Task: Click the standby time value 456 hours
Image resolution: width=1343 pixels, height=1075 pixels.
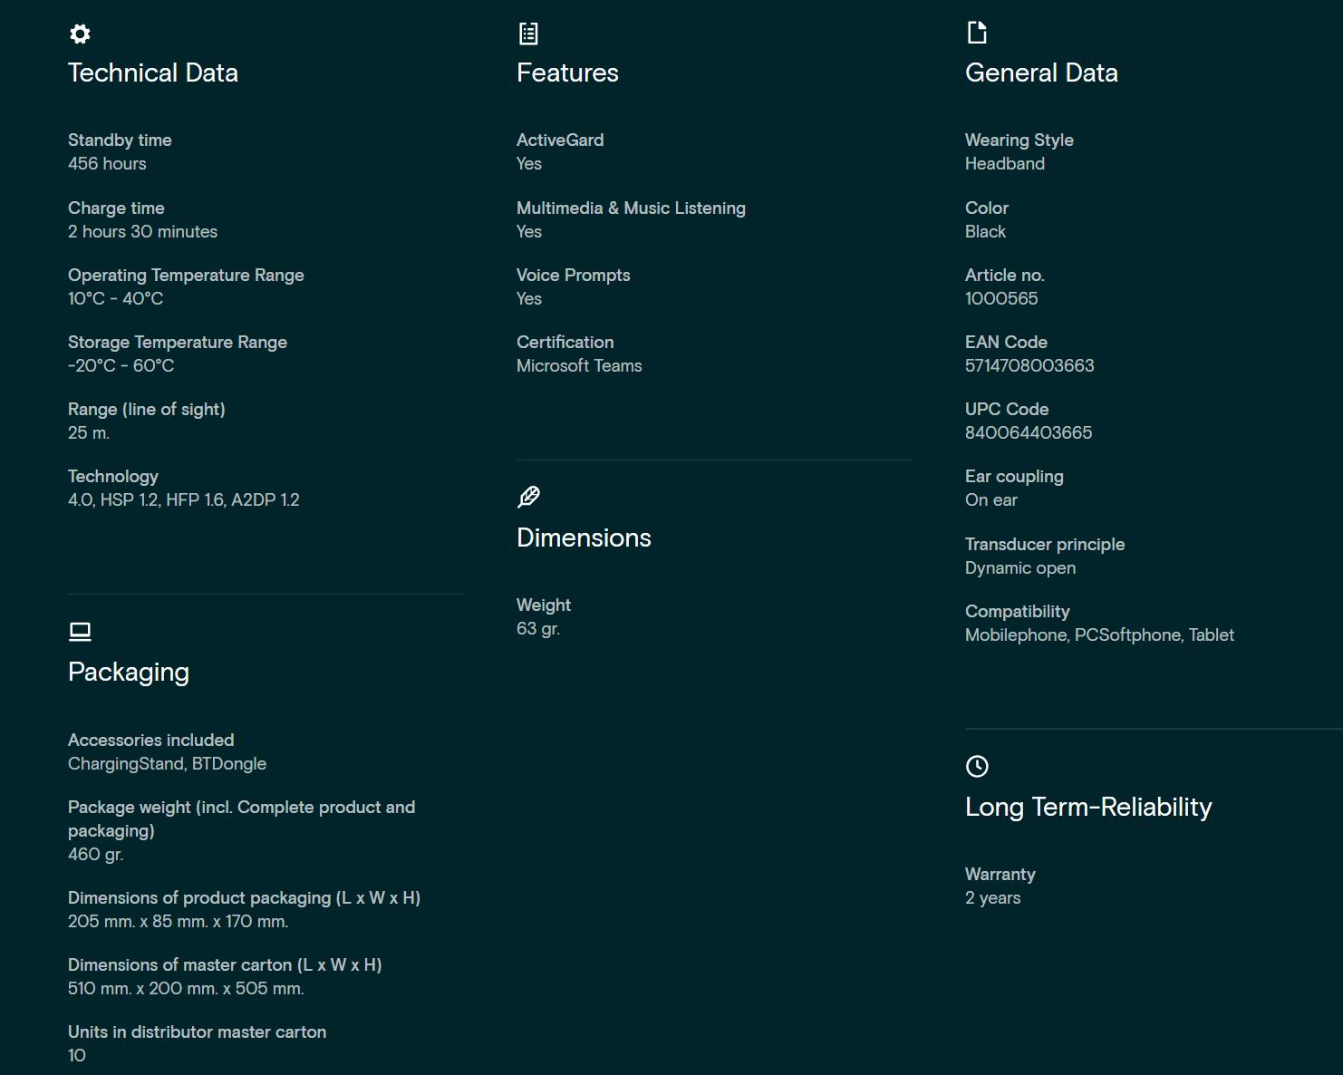Action: pyautogui.click(x=107, y=164)
